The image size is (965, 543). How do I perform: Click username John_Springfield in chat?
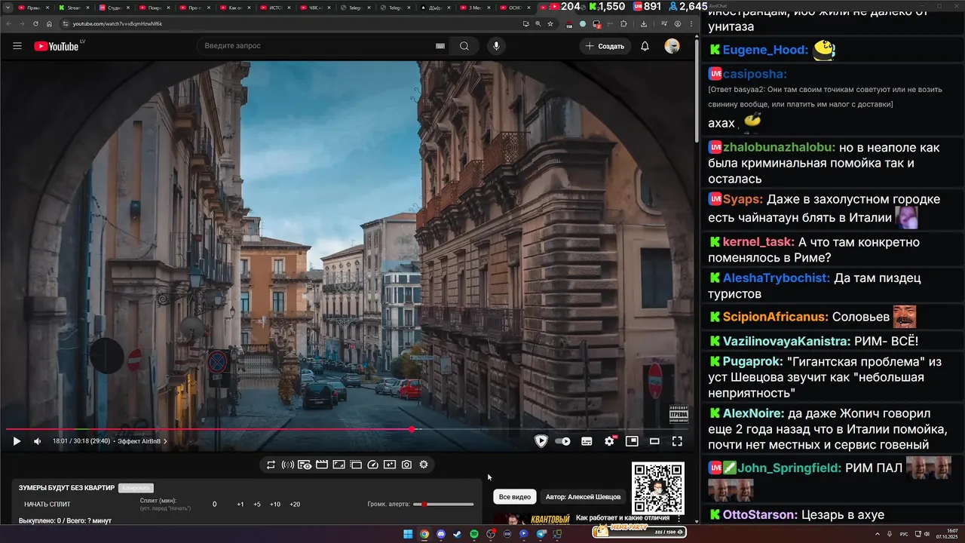789,468
